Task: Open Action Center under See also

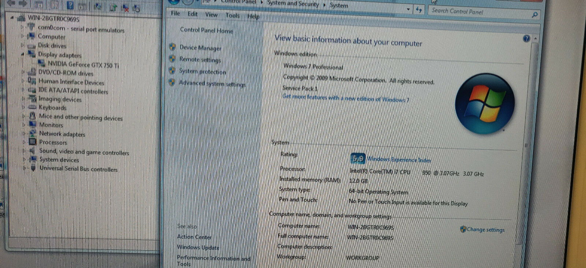Action: [x=194, y=237]
